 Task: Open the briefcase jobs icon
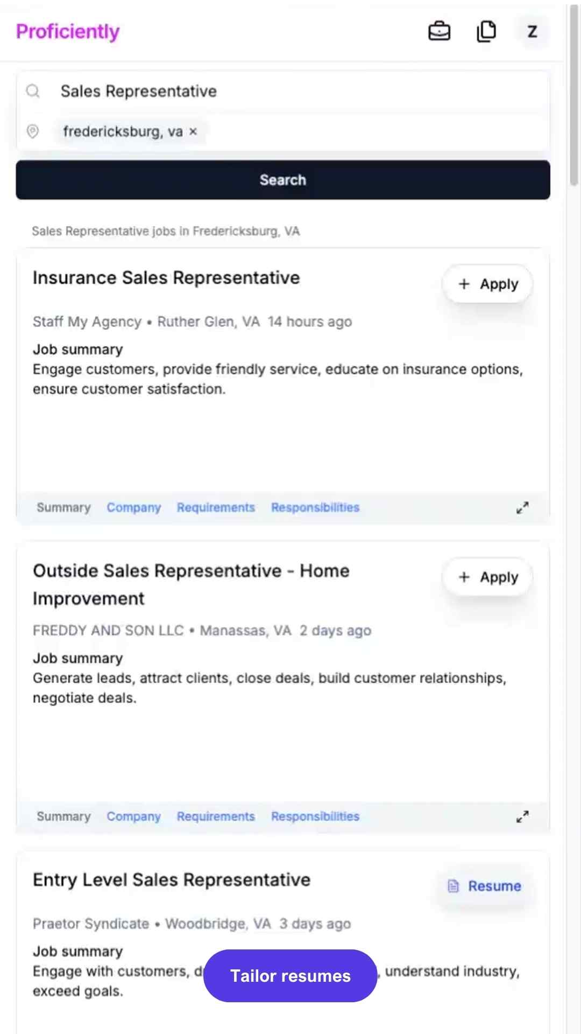(439, 31)
